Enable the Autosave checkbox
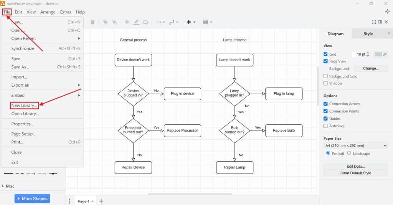The width and height of the screenshot is (393, 205). [326, 126]
